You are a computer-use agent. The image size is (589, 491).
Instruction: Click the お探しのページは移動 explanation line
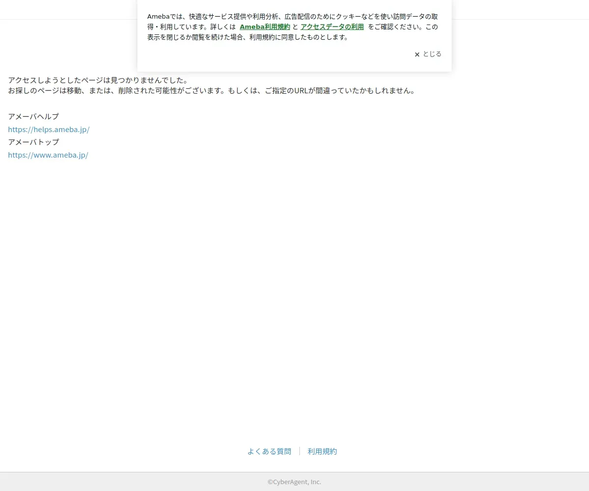[212, 90]
